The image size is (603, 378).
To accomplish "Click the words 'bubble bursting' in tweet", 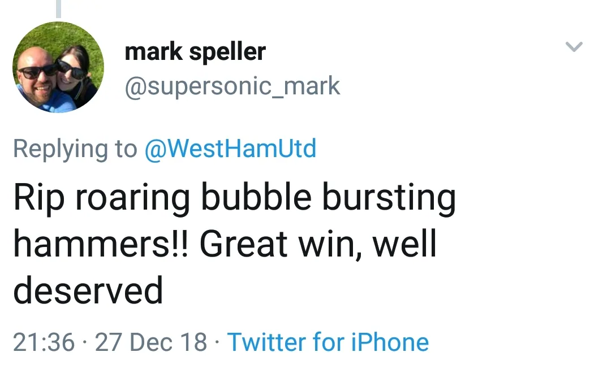I will (x=328, y=198).
